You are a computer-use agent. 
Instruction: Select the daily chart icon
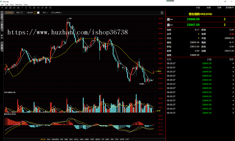click(42, 8)
